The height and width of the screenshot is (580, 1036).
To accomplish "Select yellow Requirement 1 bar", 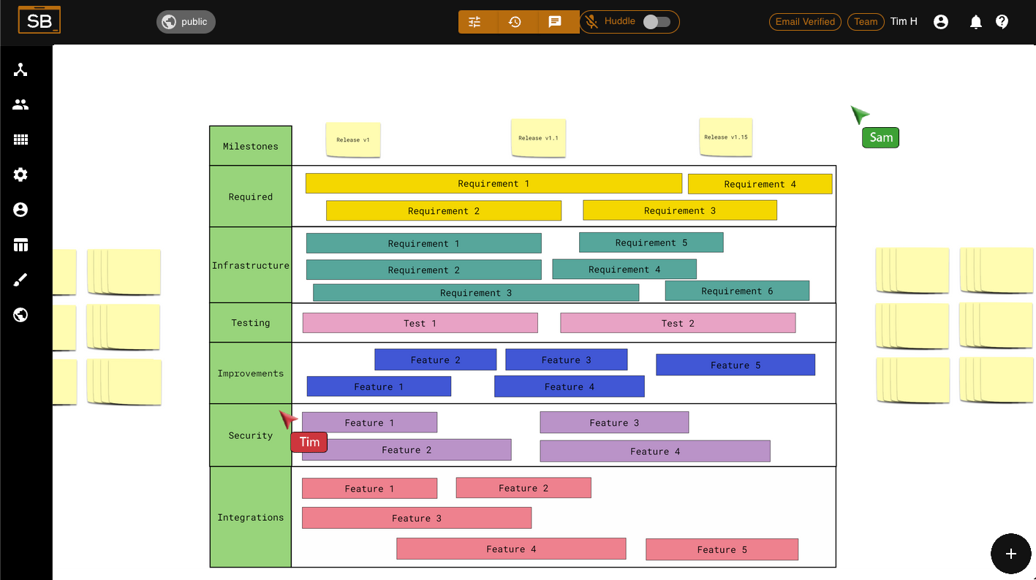I will point(494,183).
